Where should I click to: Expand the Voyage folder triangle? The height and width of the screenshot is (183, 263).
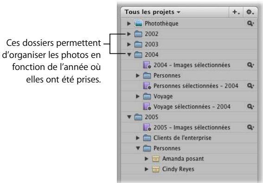pyautogui.click(x=138, y=96)
